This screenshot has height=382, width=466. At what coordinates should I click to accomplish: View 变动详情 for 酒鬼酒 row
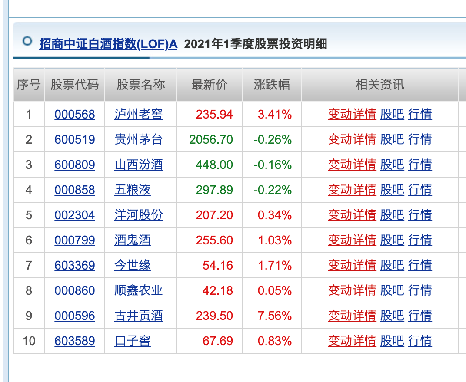point(352,240)
